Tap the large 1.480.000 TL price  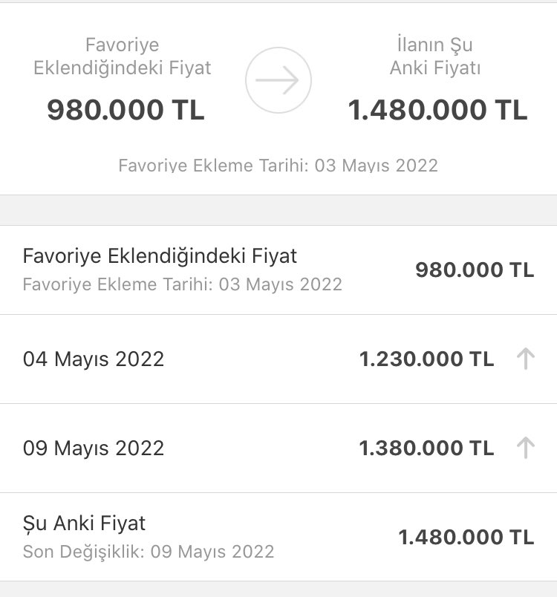(437, 110)
